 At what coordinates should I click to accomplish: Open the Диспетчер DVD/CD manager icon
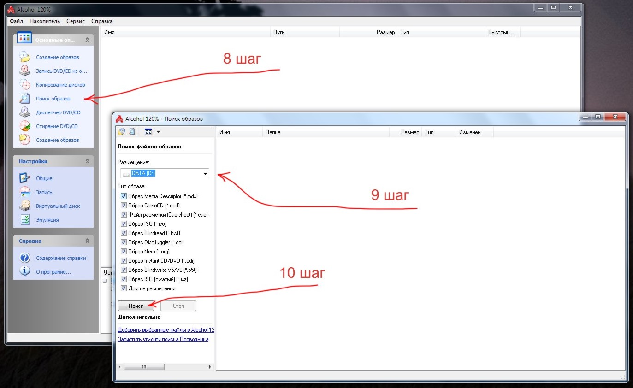[24, 112]
